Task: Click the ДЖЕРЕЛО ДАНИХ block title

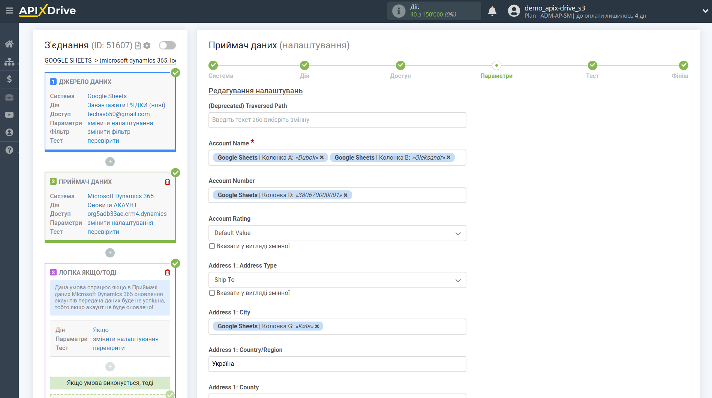Action: tap(85, 82)
